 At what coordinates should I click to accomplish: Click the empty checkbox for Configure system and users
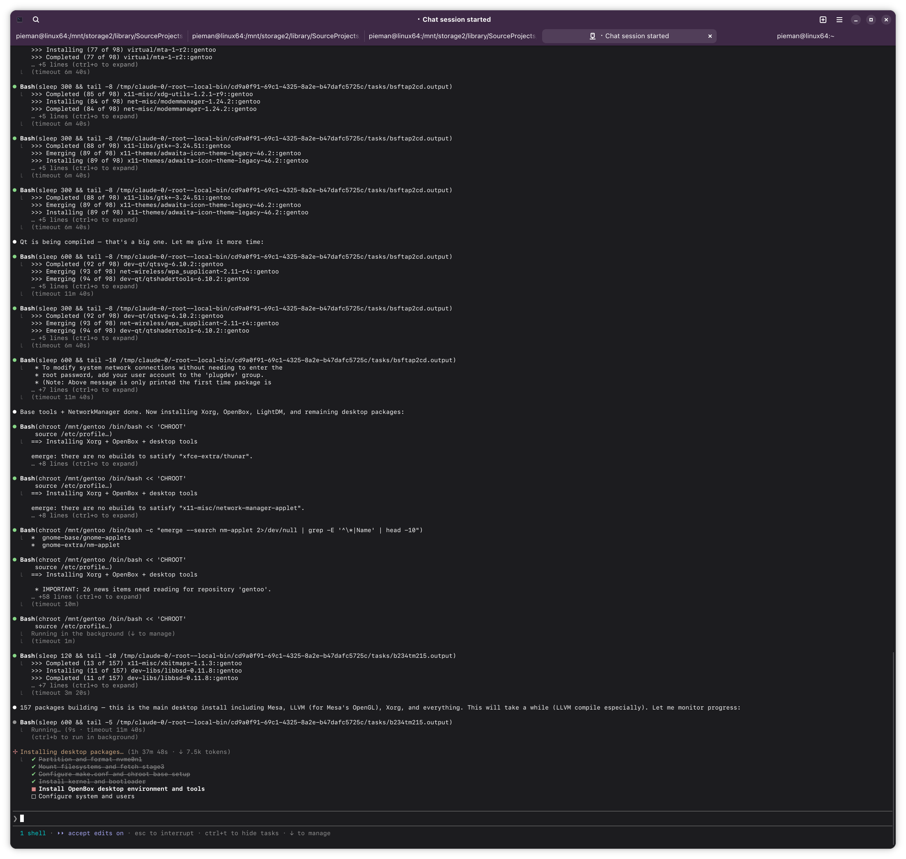[33, 796]
